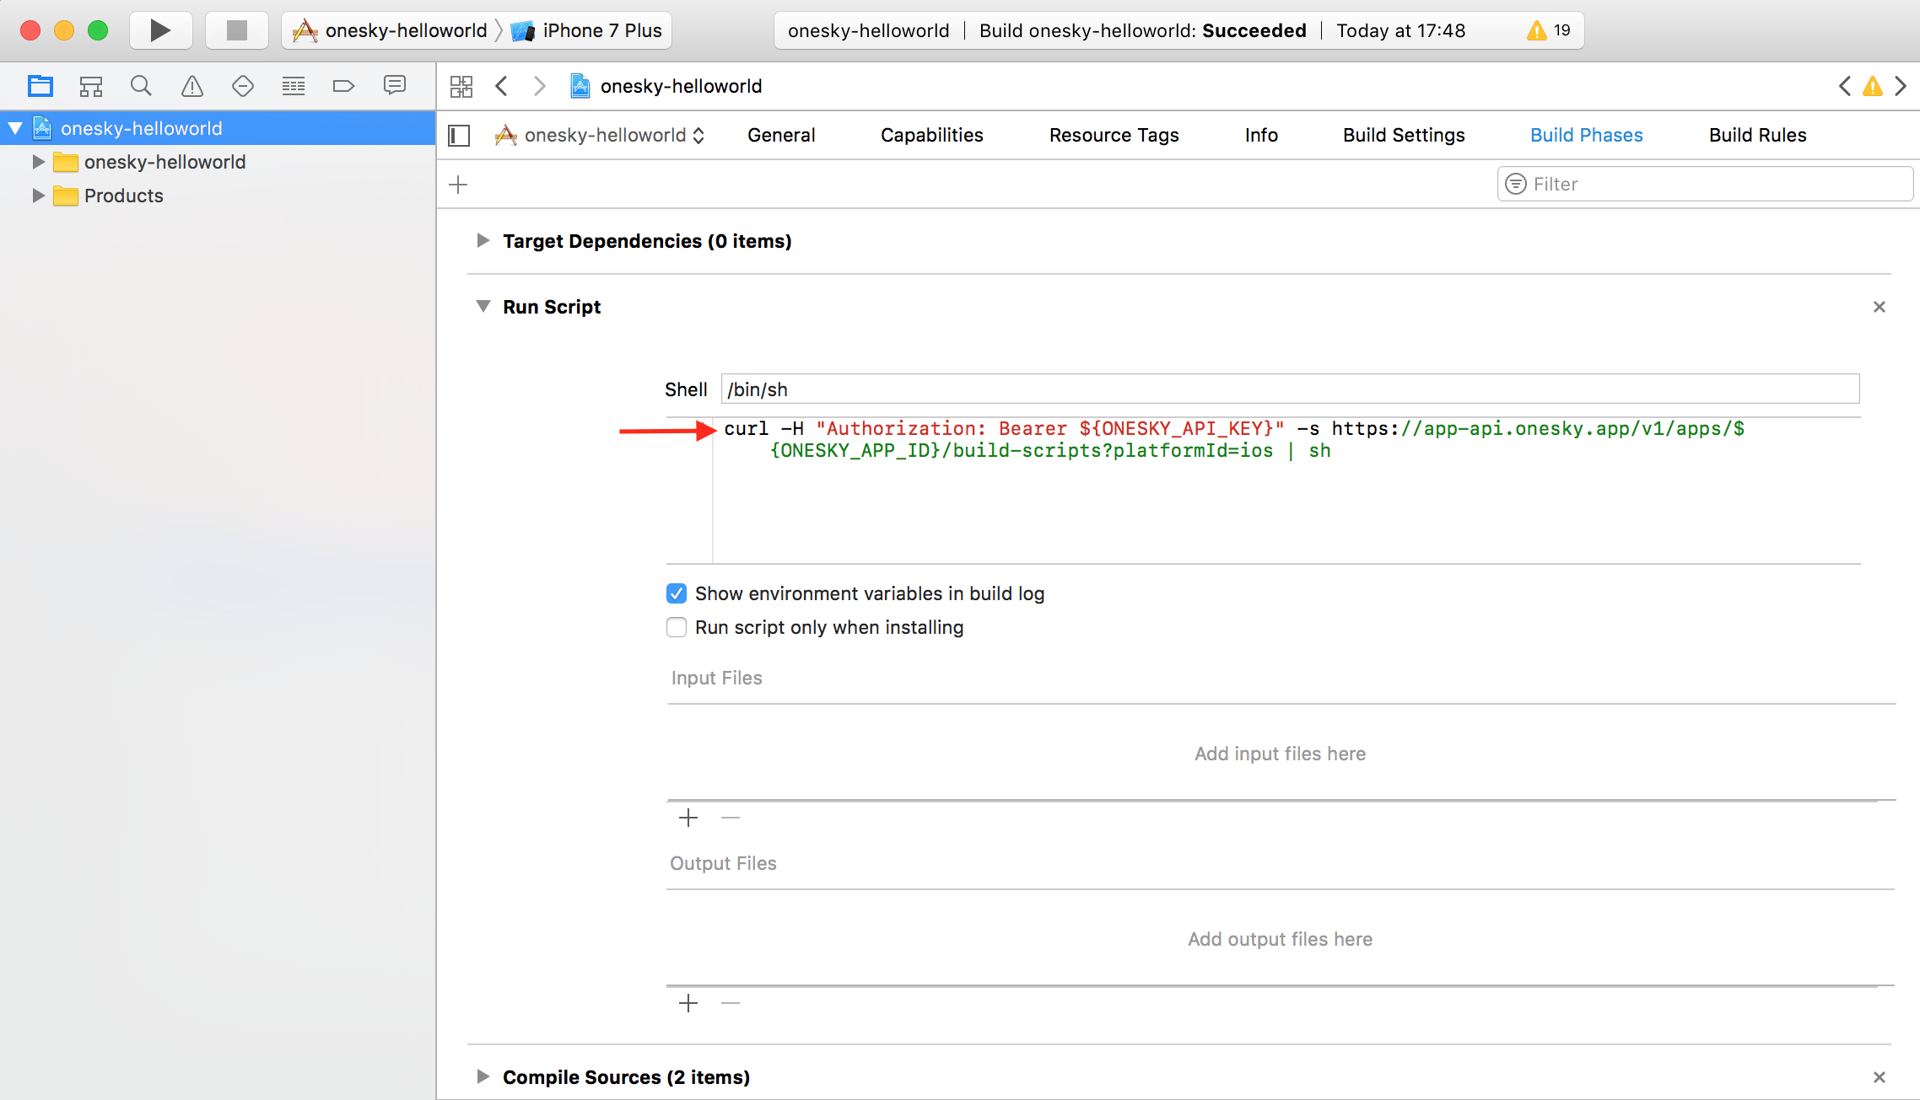The height and width of the screenshot is (1100, 1920).
Task: Jump to the previous issue
Action: click(1845, 86)
